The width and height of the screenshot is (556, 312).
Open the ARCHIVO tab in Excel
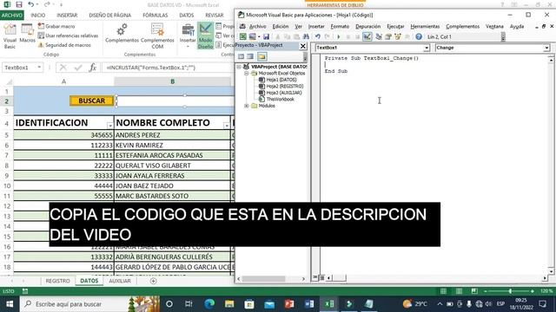[x=12, y=16]
